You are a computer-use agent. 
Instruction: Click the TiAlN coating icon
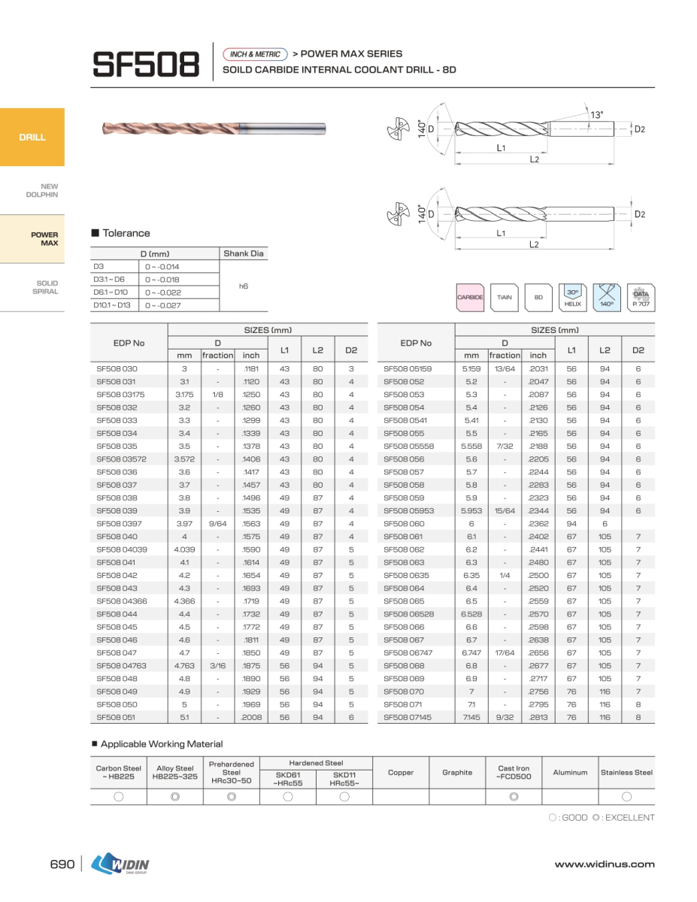point(504,298)
